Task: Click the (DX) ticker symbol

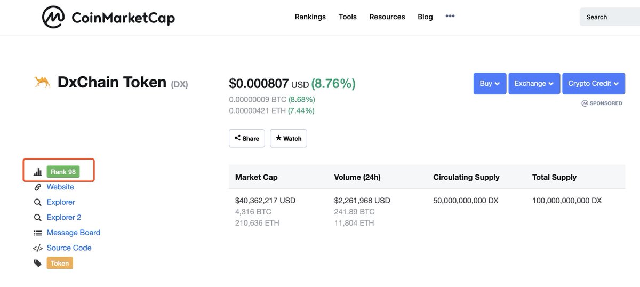Action: (179, 84)
